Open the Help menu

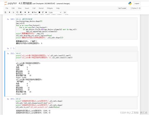coord(58,8)
